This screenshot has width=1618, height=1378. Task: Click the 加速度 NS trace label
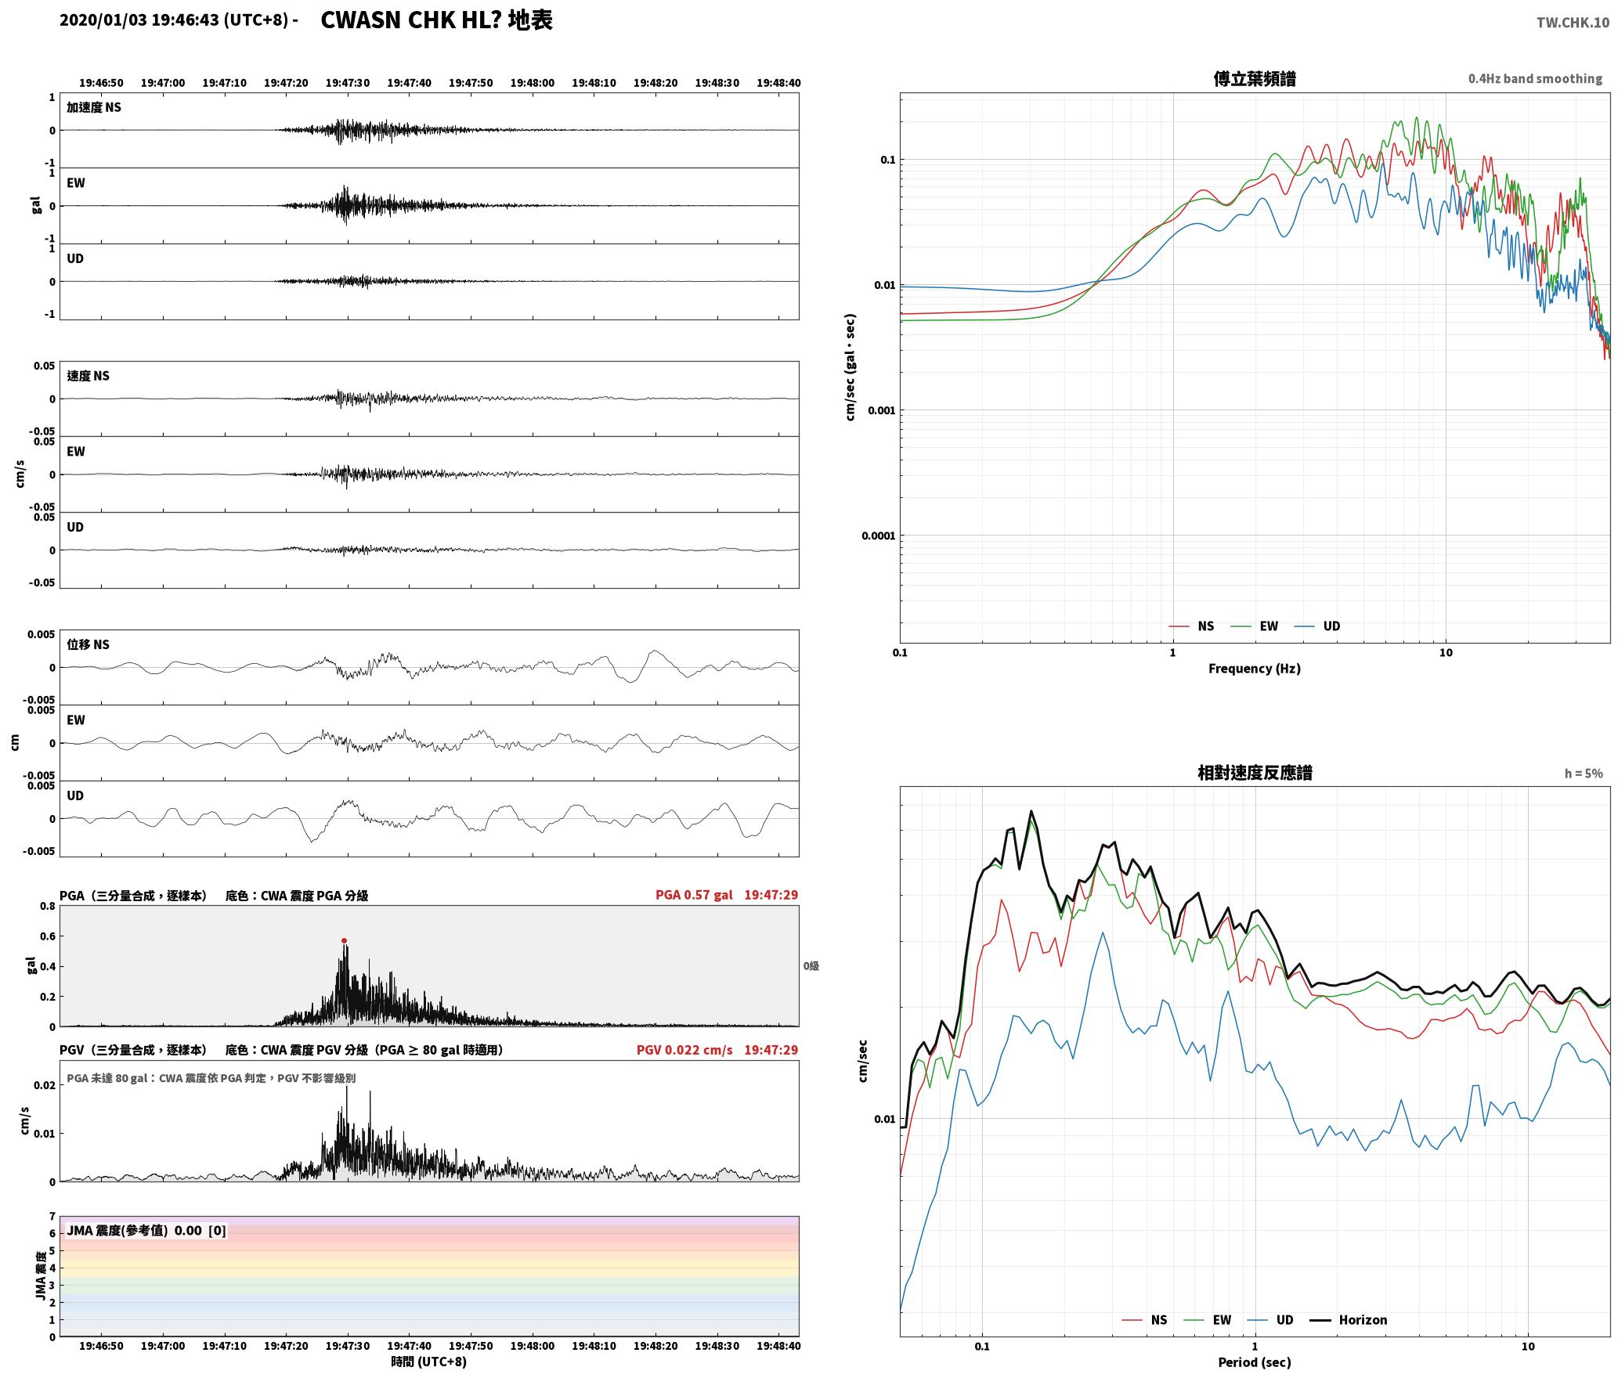[94, 107]
